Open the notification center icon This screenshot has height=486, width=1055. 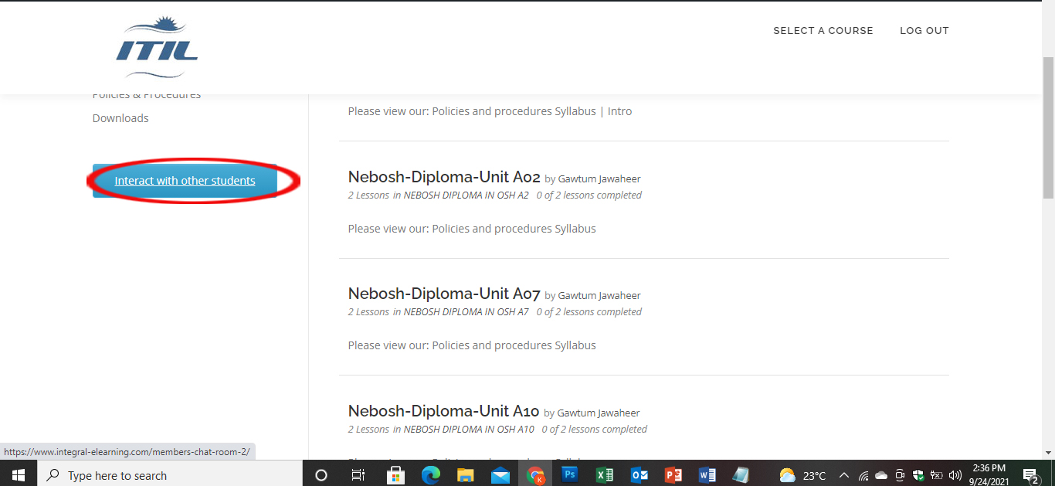point(1030,476)
